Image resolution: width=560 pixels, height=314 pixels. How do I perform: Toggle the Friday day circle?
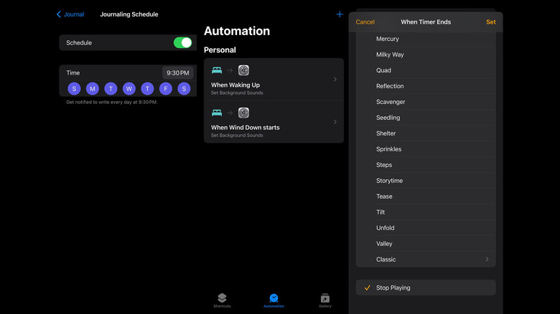(166, 88)
